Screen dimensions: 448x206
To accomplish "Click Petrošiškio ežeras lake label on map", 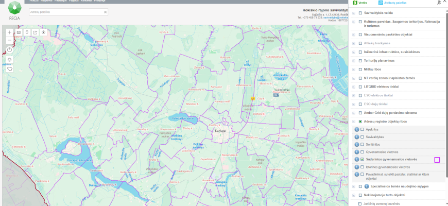I will pos(183,118).
